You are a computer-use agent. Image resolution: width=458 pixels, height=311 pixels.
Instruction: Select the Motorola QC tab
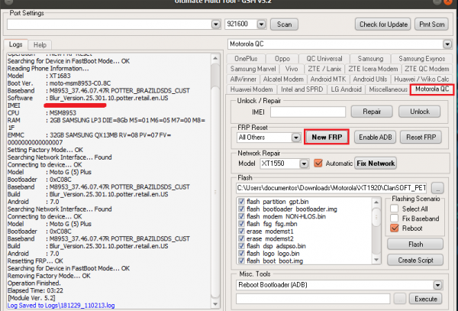click(432, 89)
